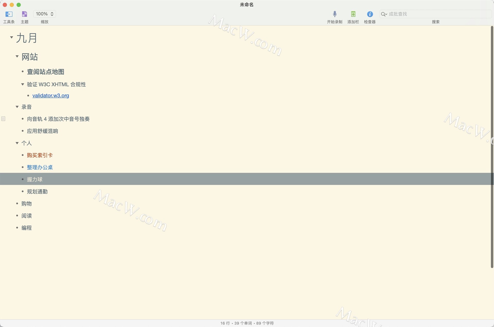Click the vertical scrollbar

point(492,147)
